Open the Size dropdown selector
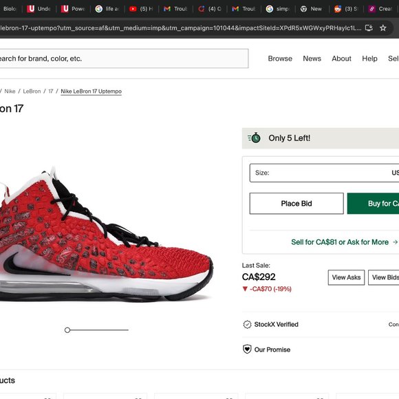 pos(324,173)
